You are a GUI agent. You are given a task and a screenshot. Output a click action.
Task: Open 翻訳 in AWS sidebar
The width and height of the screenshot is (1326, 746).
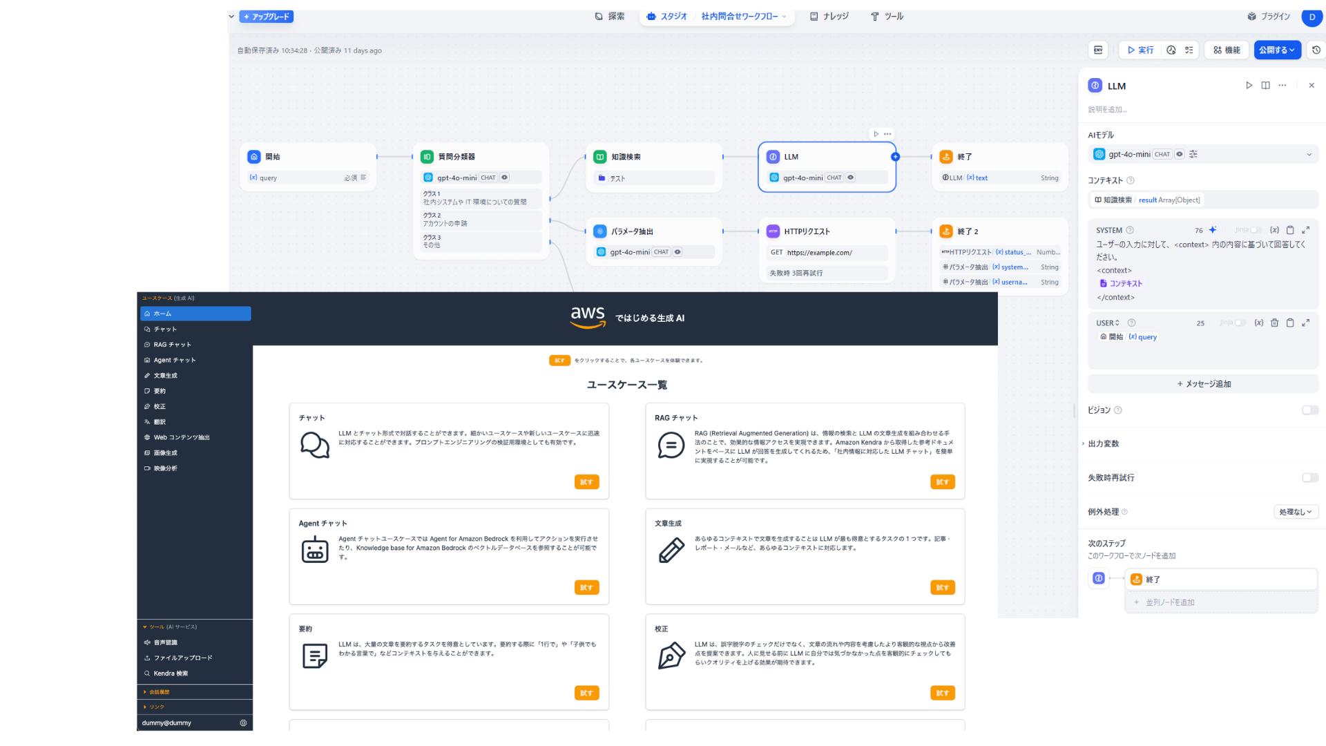(x=195, y=422)
